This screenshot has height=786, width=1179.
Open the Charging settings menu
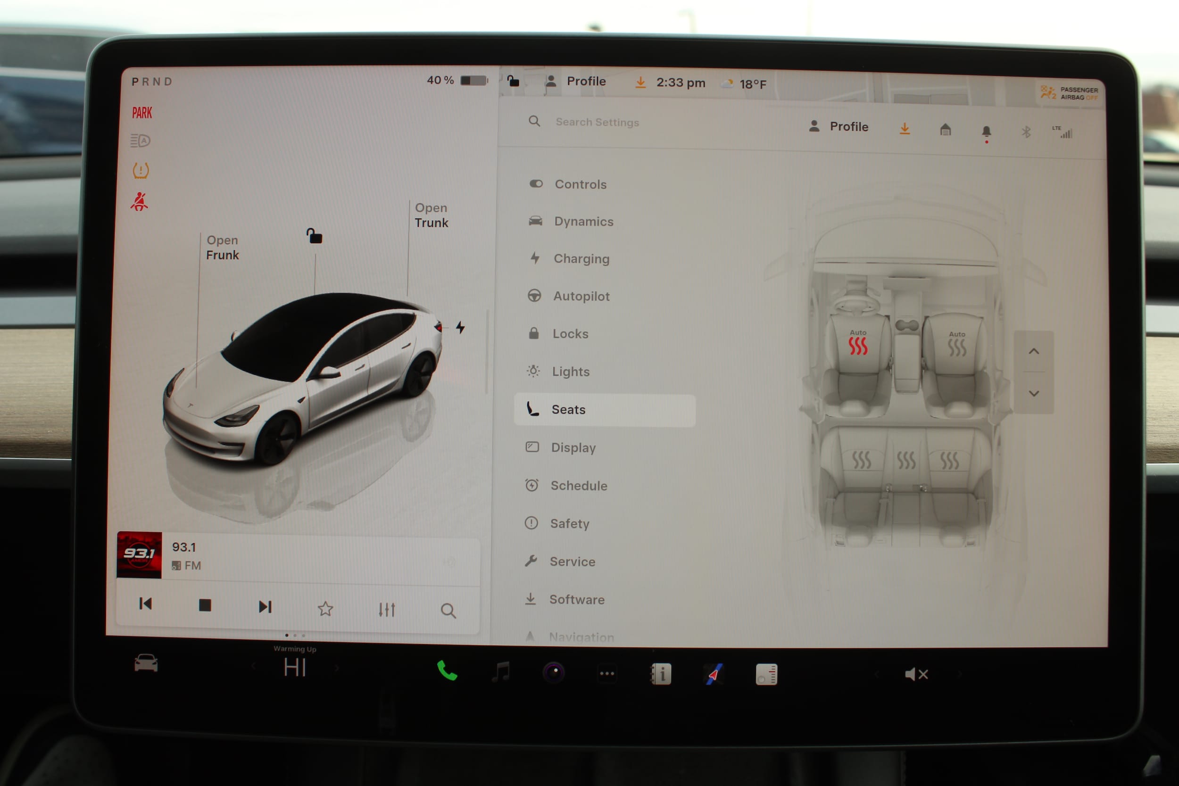coord(581,259)
